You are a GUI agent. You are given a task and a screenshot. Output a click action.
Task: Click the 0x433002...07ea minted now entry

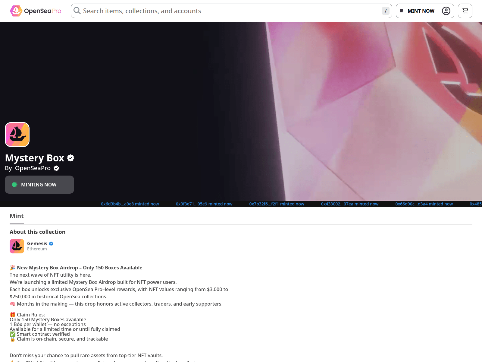(350, 204)
